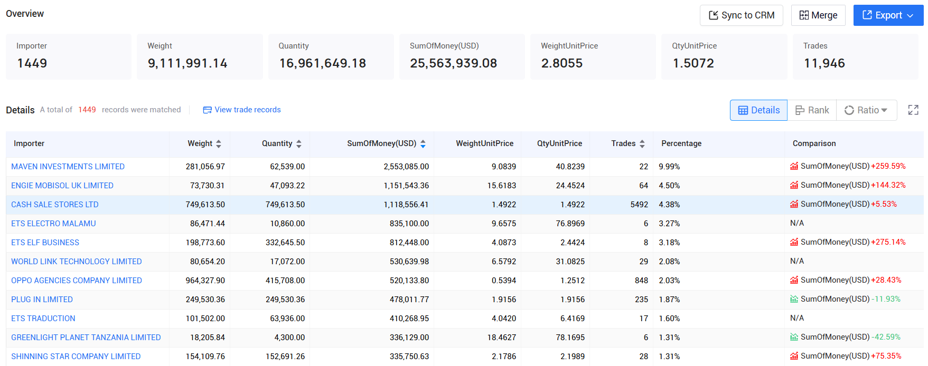Open the Ratio dropdown
Screen dimensions: 928x366
pos(866,110)
